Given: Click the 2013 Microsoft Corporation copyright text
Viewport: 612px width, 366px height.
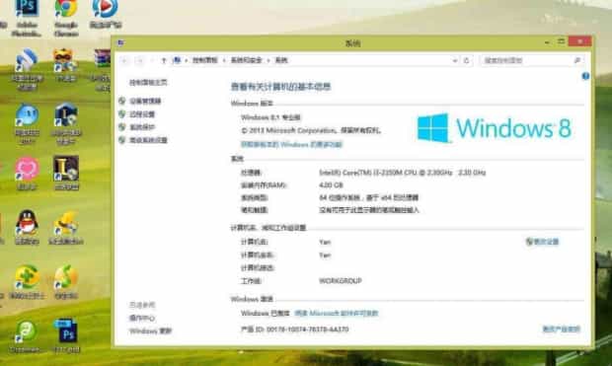Looking at the screenshot, I should 311,130.
